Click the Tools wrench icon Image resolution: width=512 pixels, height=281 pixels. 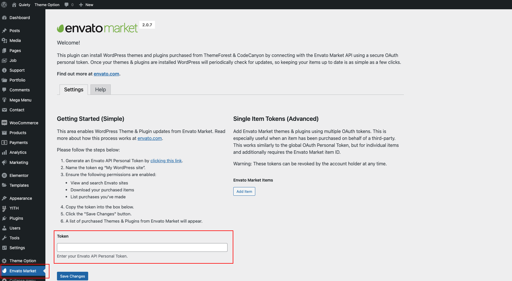pos(4,238)
